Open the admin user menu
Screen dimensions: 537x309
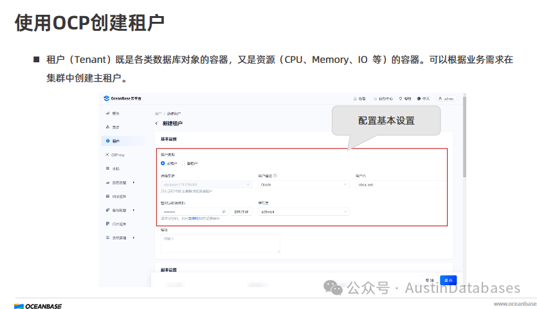pyautogui.click(x=446, y=98)
